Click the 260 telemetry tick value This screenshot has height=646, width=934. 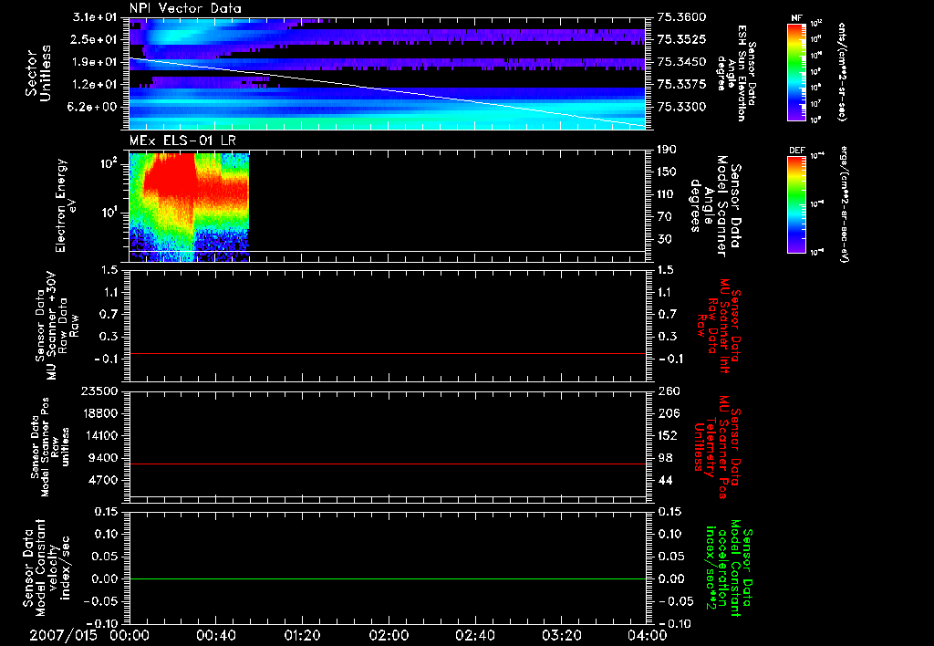tap(669, 391)
